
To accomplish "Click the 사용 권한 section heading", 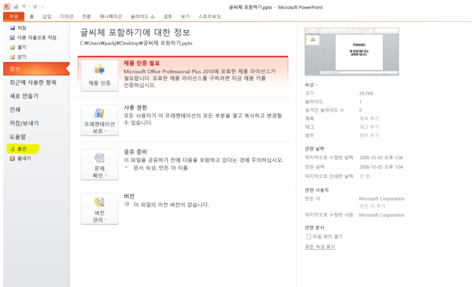I will click(x=136, y=107).
